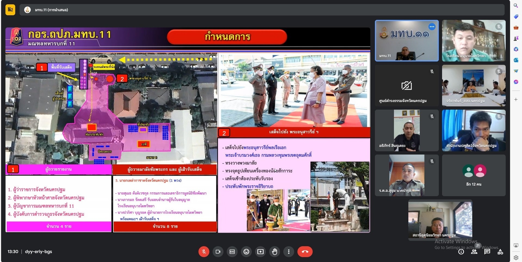The height and width of the screenshot is (262, 522).
Task: Open the in-call chat panel
Action: tap(487, 252)
